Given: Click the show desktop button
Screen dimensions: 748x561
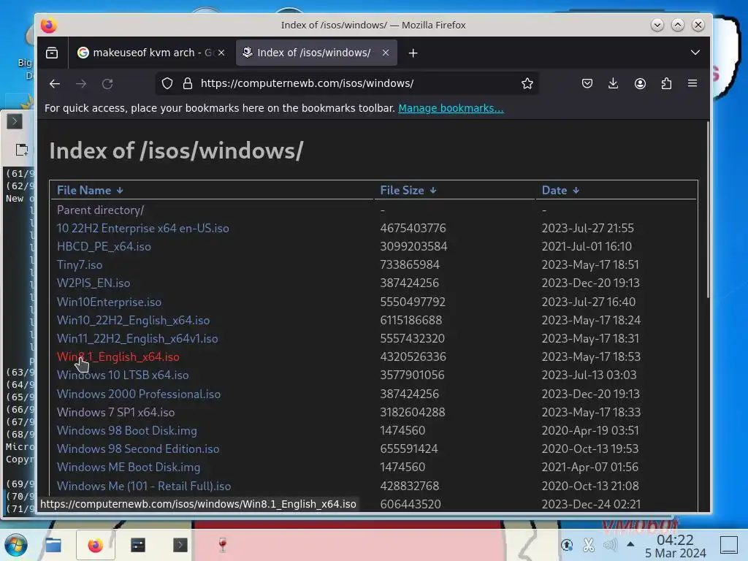Looking at the screenshot, I should (x=728, y=545).
